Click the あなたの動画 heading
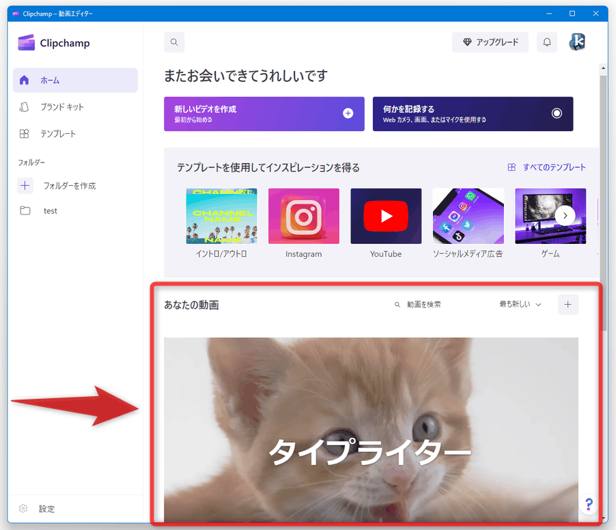The image size is (616, 530). [191, 305]
